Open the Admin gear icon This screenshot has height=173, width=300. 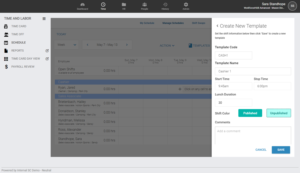coord(186,5)
